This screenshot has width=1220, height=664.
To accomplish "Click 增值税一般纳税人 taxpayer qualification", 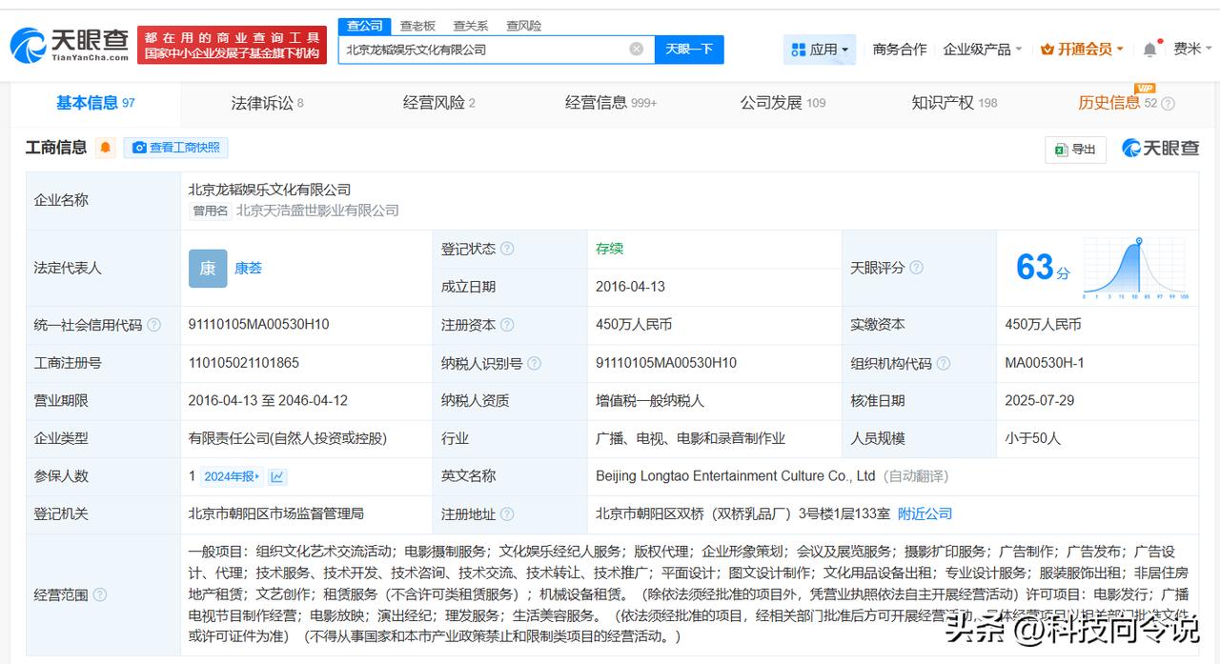I will [650, 401].
